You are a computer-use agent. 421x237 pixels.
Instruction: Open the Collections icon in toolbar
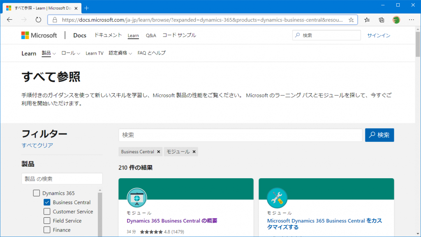(381, 20)
